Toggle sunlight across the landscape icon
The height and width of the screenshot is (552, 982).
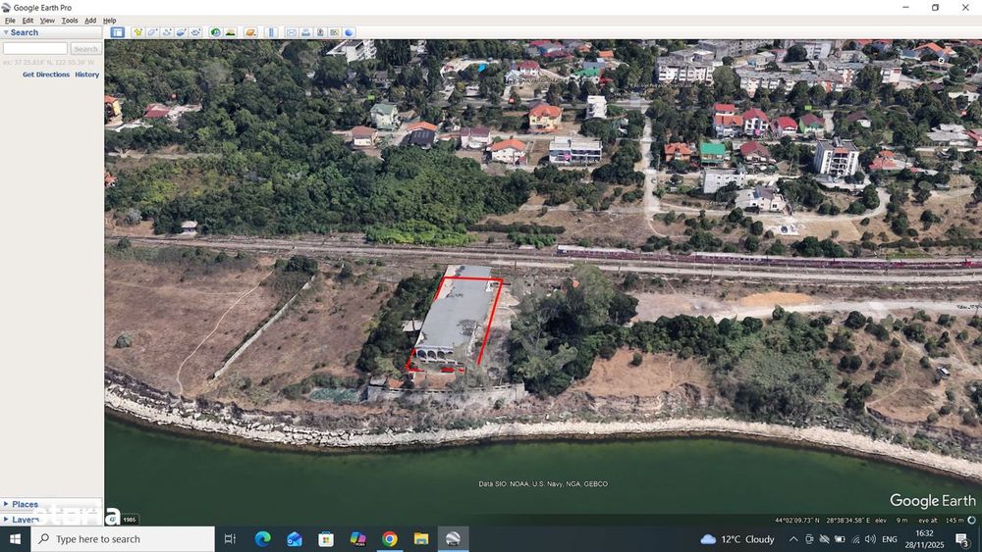(230, 32)
